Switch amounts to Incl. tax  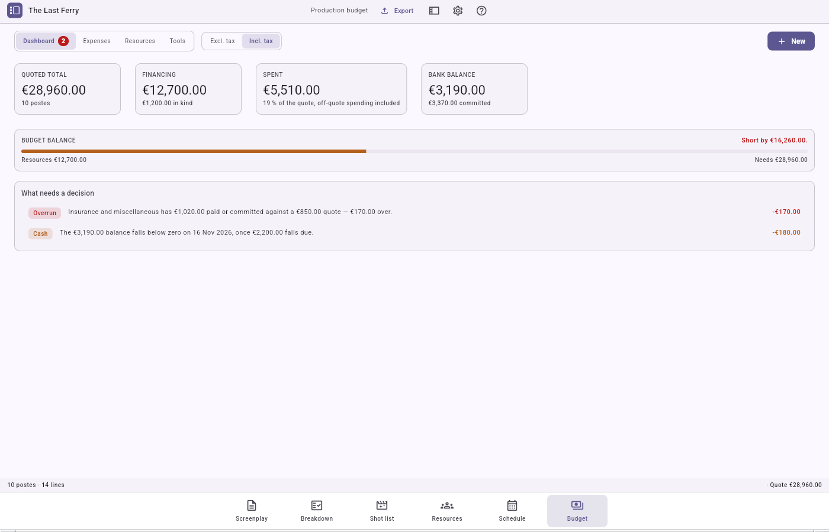tap(261, 41)
